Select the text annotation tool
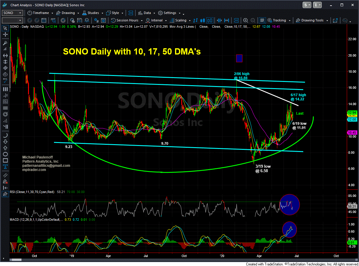The width and height of the screenshot is (359, 266). coord(5,167)
